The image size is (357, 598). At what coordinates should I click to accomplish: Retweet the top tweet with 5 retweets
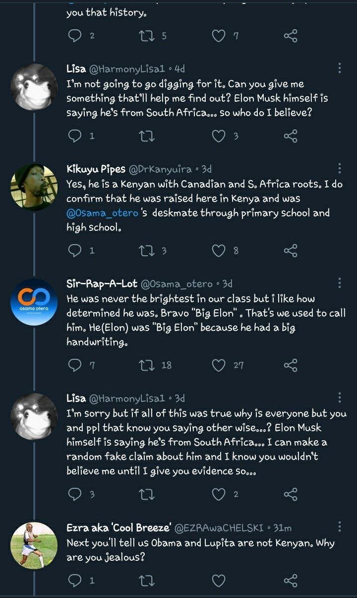click(147, 36)
